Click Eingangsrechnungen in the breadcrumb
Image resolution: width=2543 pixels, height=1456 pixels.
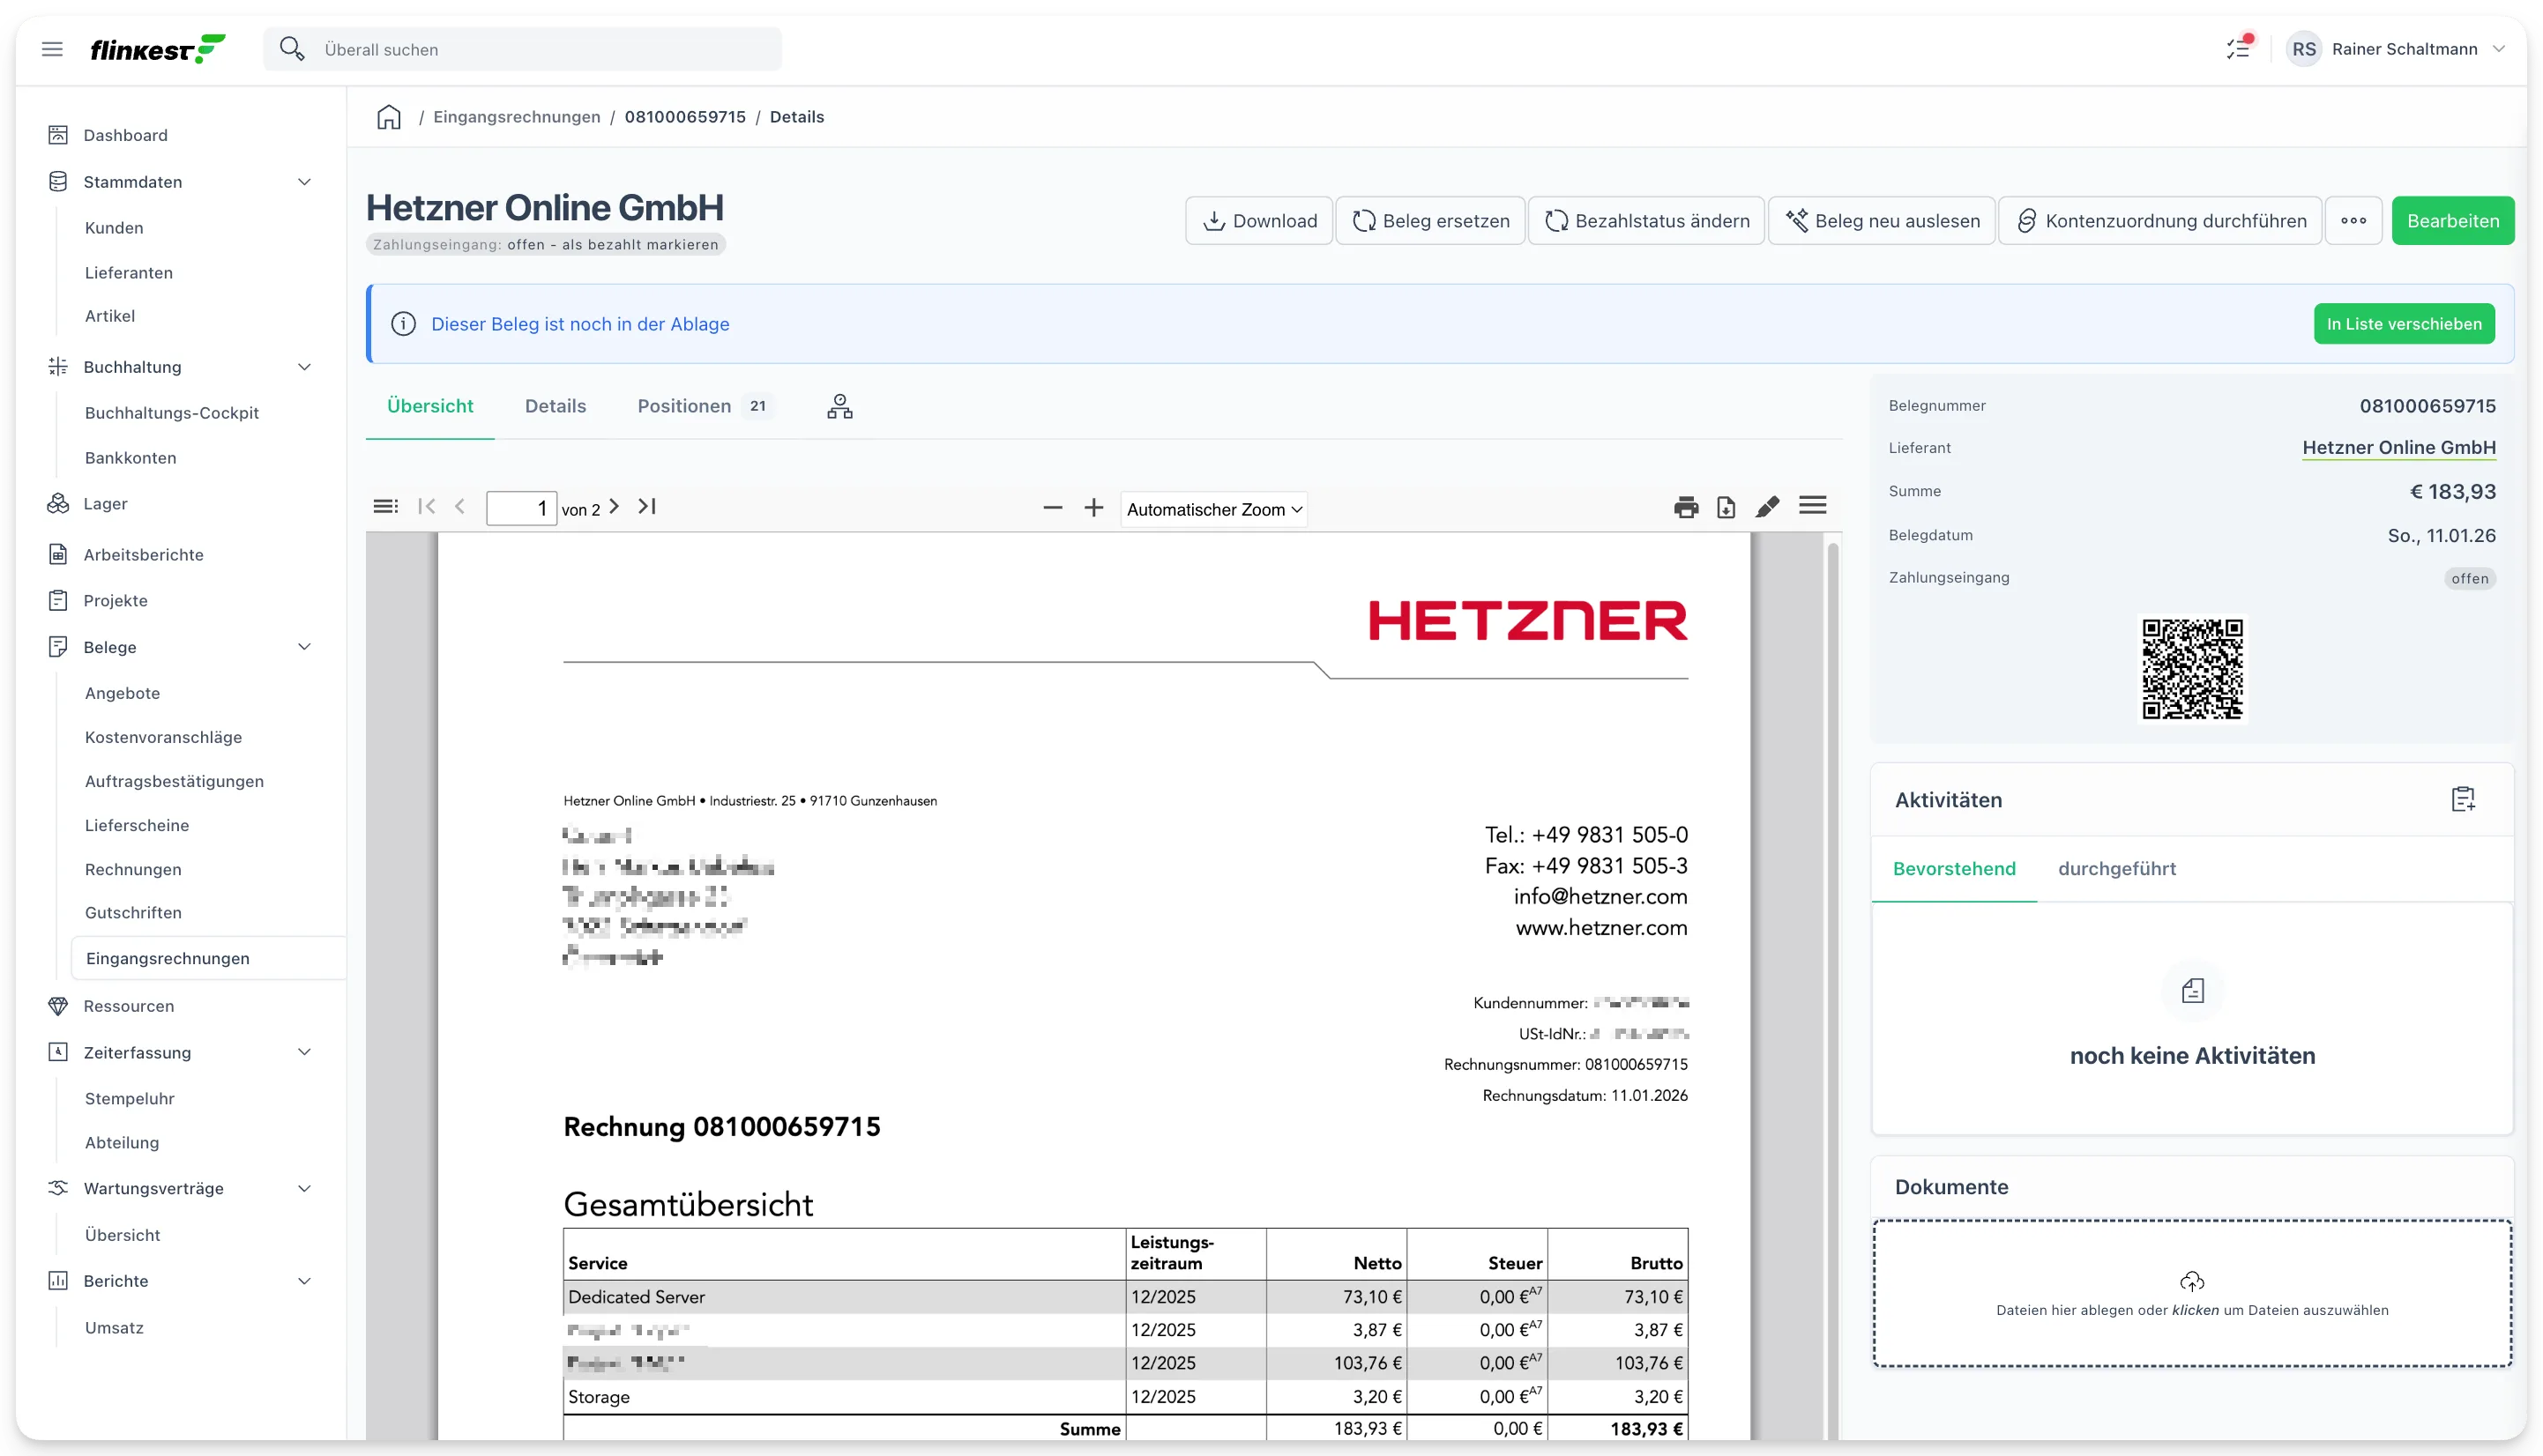516,117
